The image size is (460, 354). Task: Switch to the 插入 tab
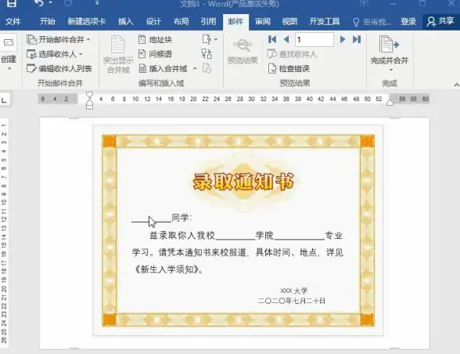[125, 21]
